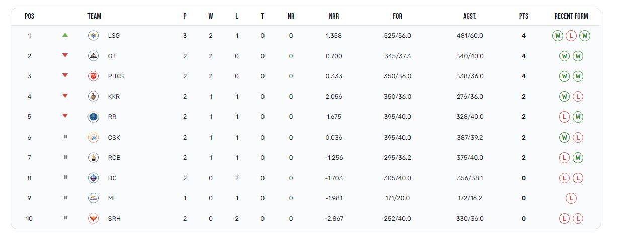Click the red L form badge for MI

571,198
